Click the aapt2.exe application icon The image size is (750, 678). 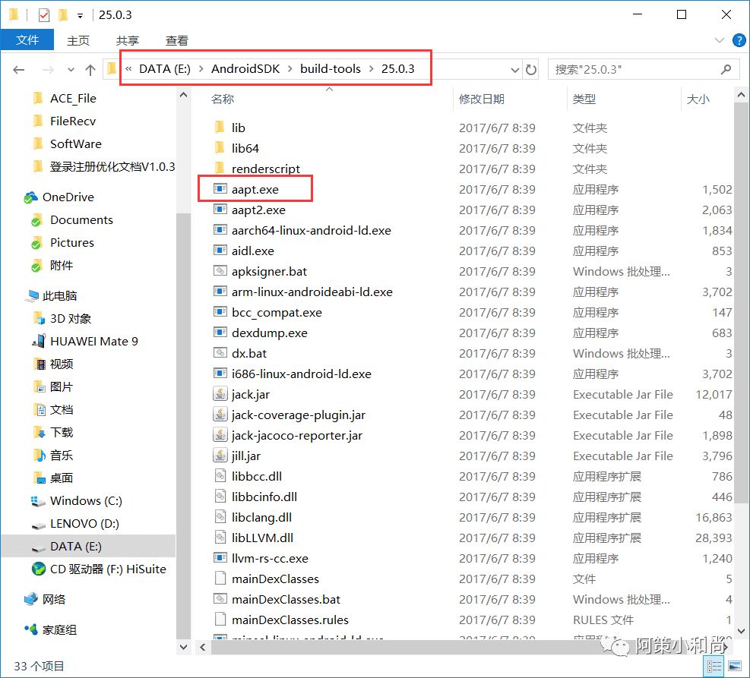pyautogui.click(x=220, y=210)
